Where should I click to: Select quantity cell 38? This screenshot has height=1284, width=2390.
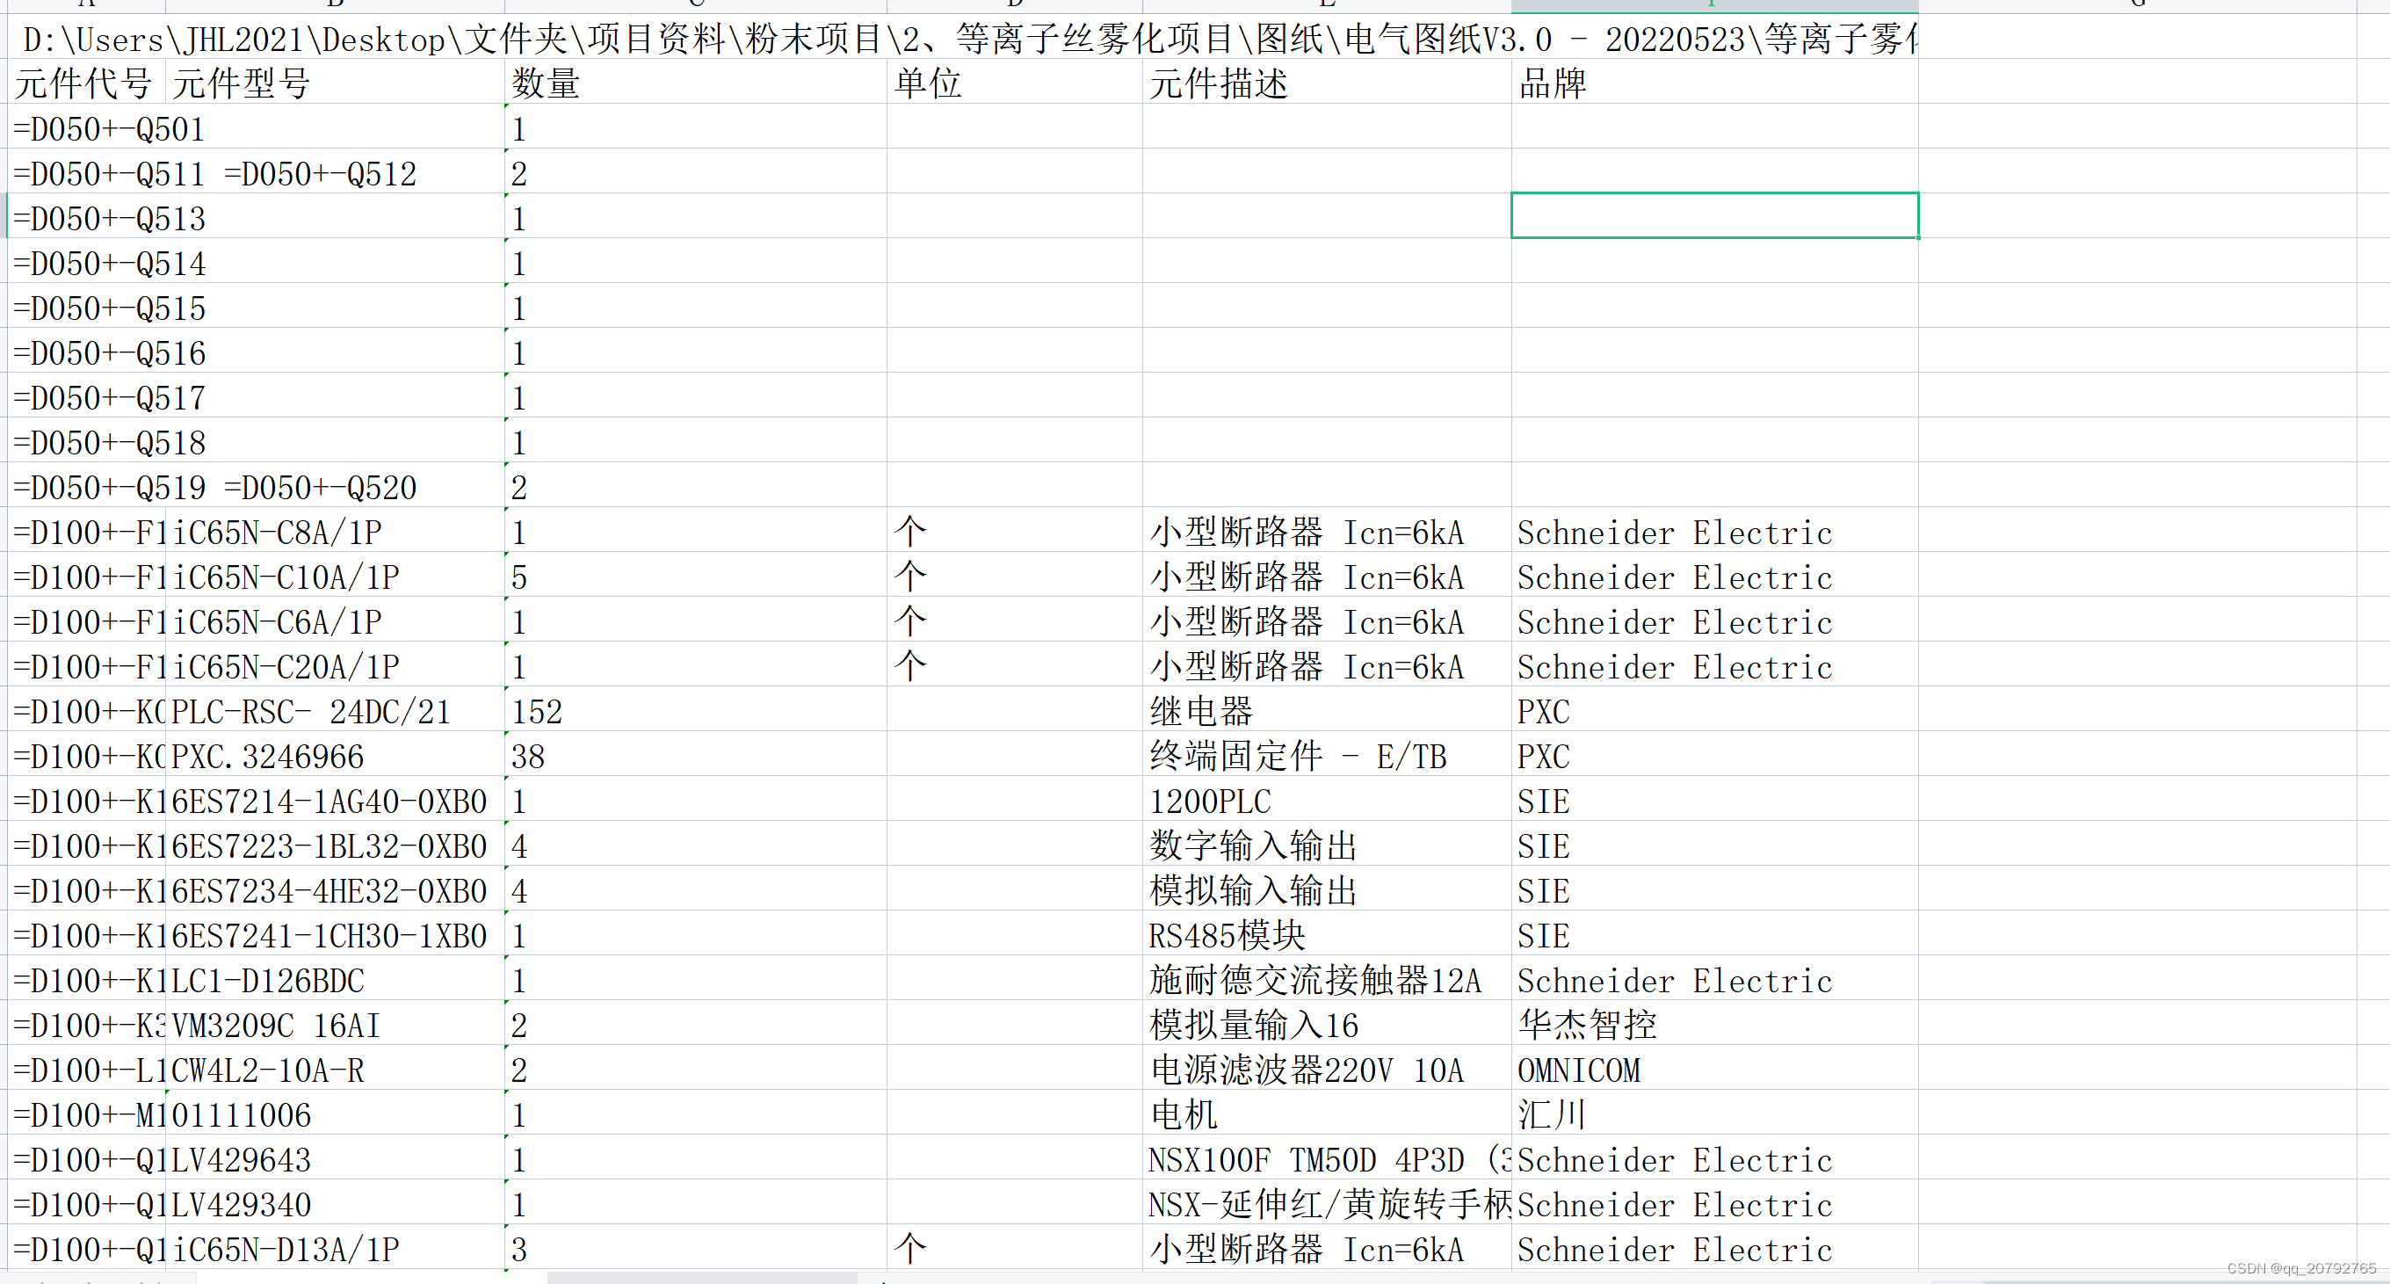pyautogui.click(x=696, y=753)
